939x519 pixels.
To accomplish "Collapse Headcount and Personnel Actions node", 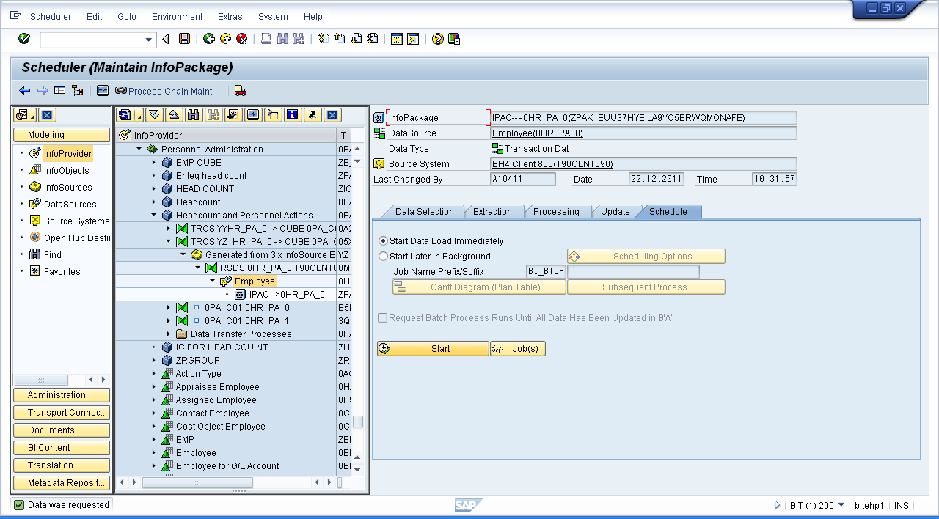I will (x=154, y=215).
